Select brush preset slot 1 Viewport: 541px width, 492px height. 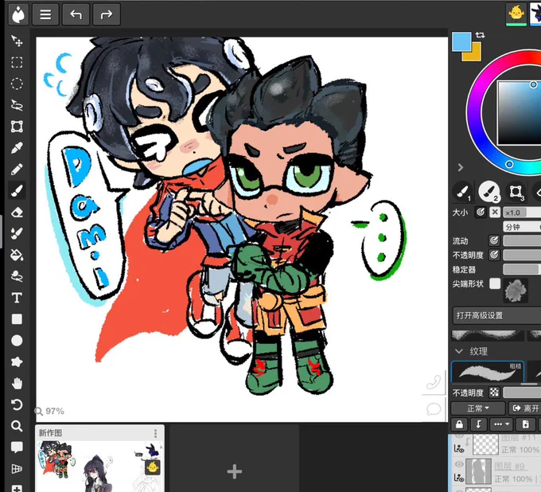point(463,191)
